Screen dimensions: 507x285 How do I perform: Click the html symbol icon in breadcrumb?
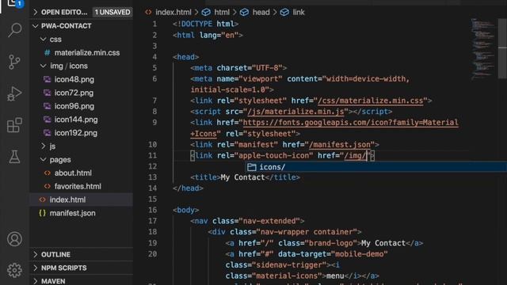click(206, 13)
